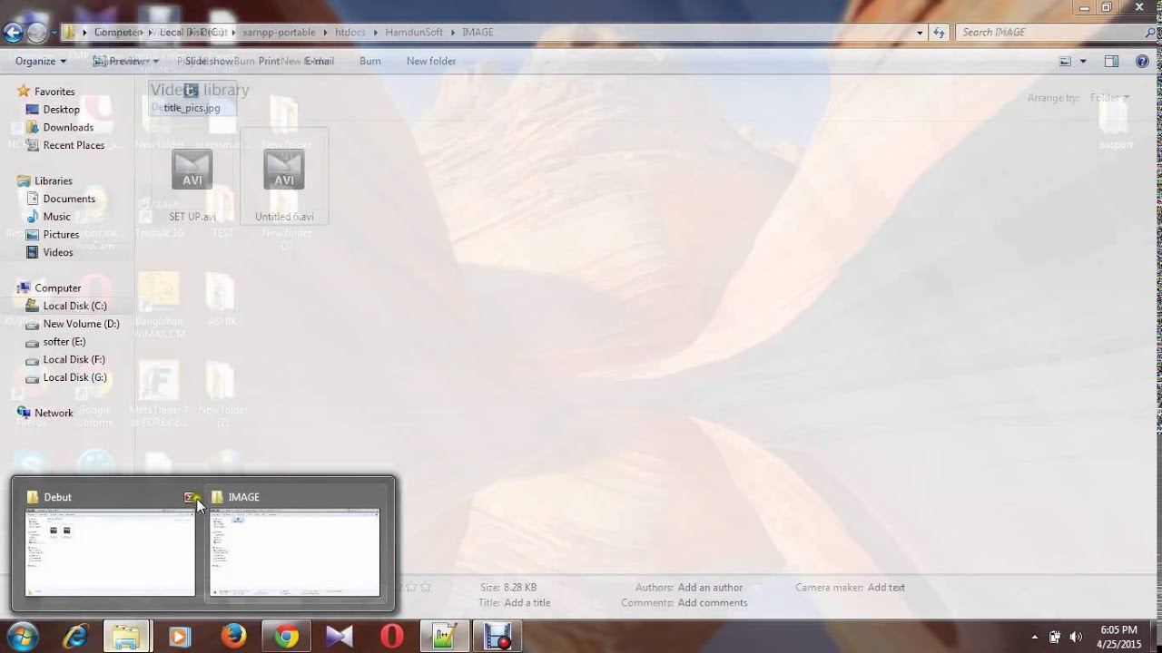1162x653 pixels.
Task: Open the recent pages dropdown beside Forward
Action: (54, 33)
